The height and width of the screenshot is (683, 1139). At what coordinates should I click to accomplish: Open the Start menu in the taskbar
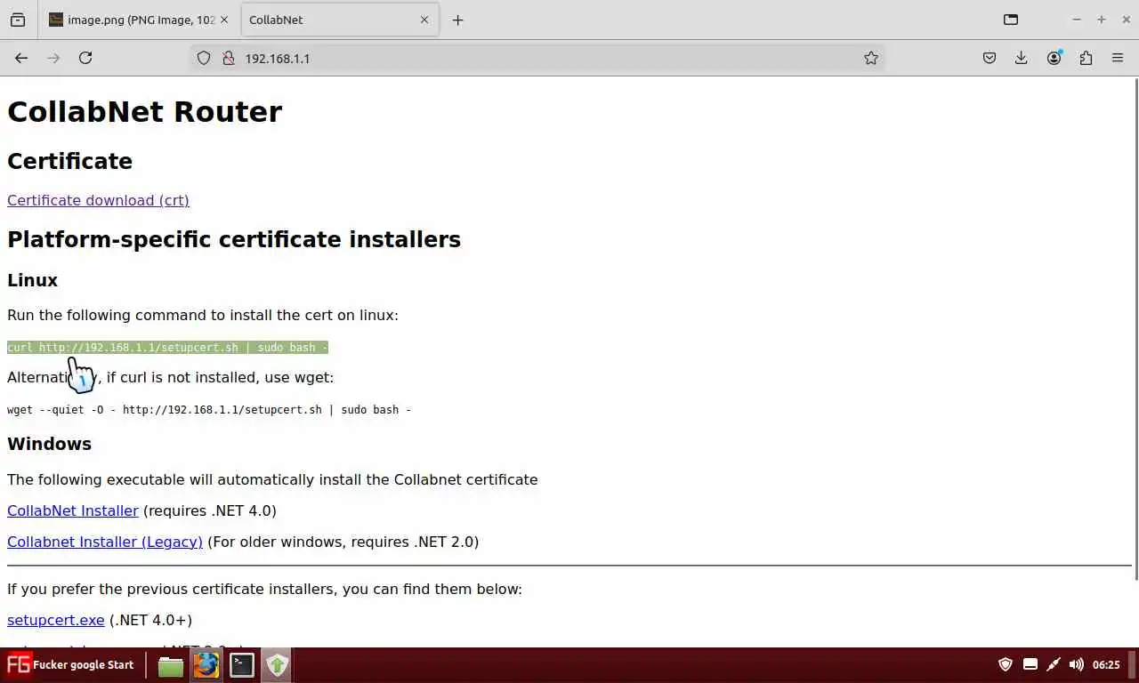pos(69,664)
